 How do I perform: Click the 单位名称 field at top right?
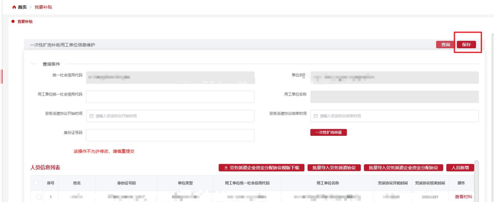coord(394,77)
